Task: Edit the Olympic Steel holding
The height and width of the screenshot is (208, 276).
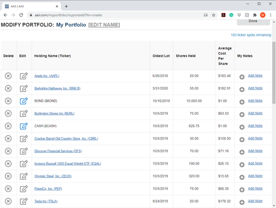Action: pos(24,176)
